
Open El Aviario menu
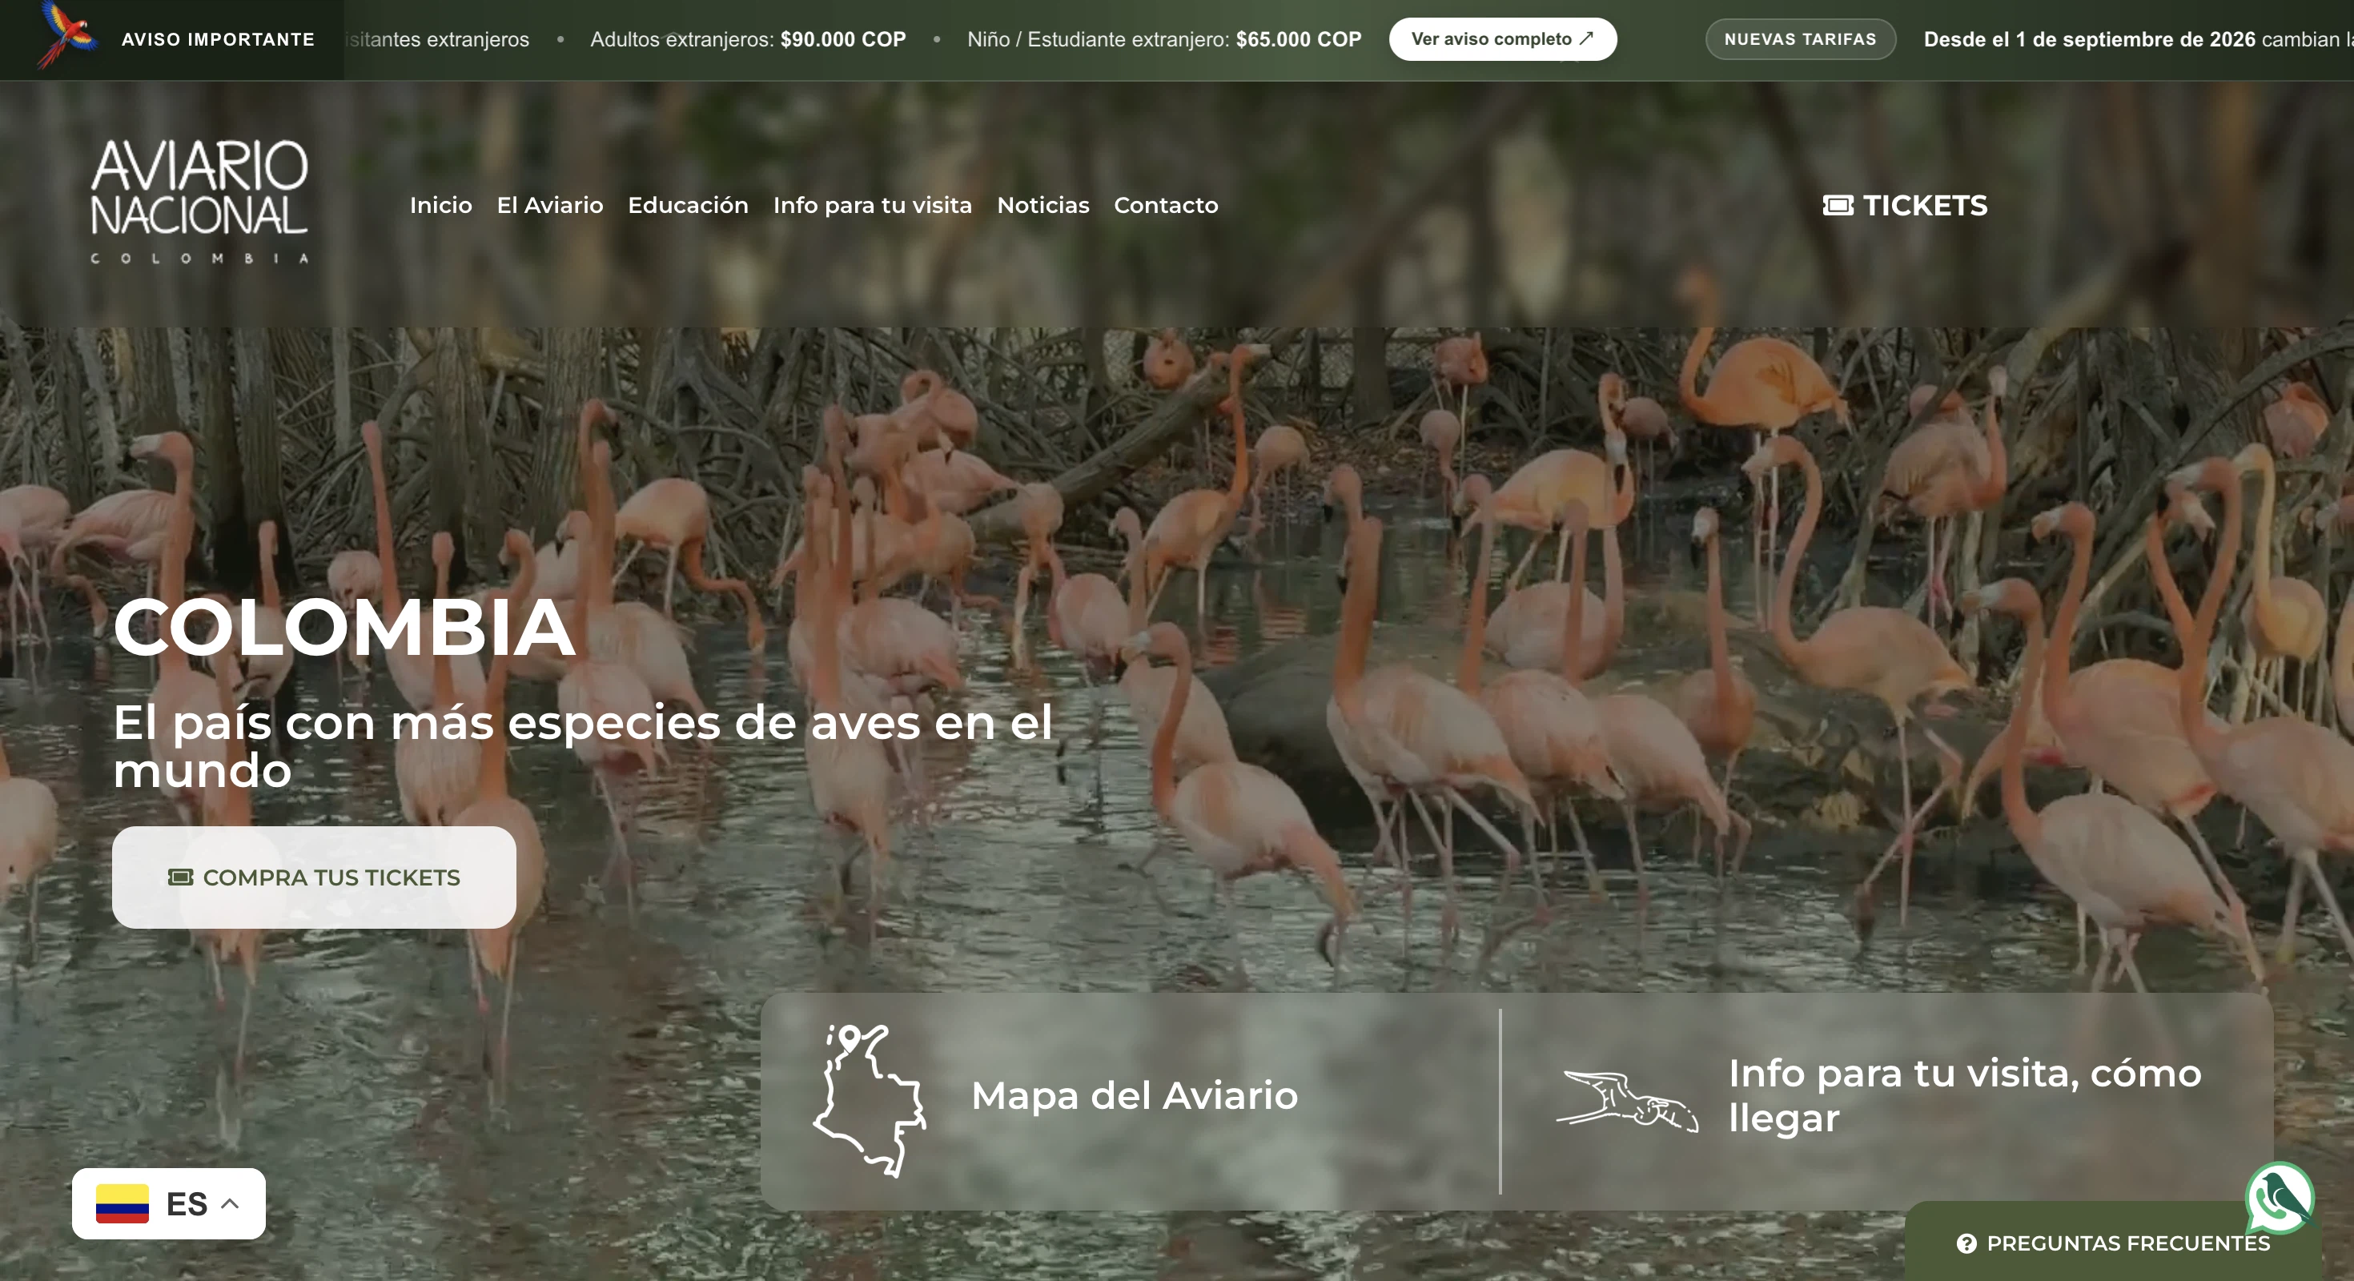(550, 206)
